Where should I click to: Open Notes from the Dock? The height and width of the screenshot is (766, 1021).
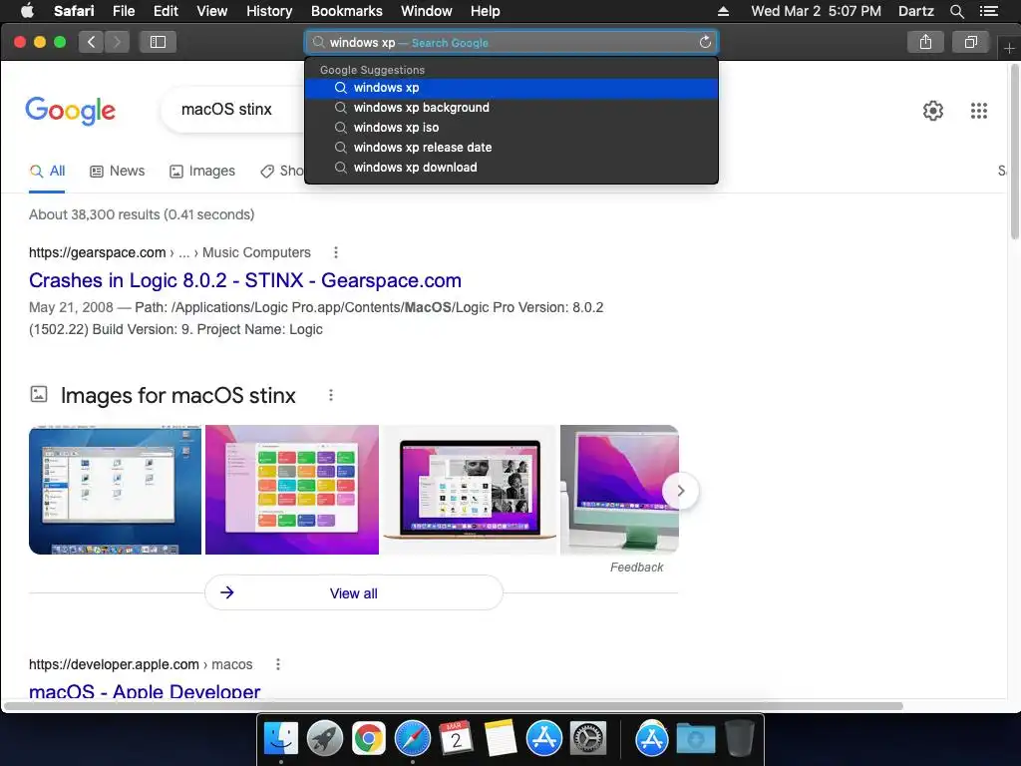[501, 739]
